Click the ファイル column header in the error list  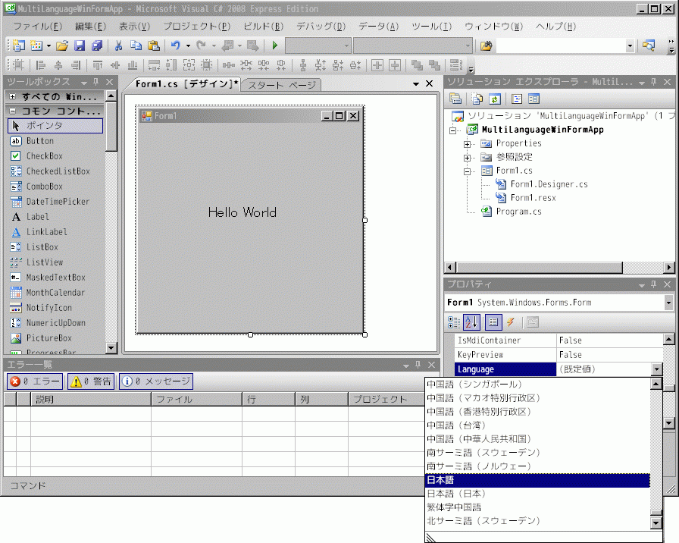coord(196,399)
